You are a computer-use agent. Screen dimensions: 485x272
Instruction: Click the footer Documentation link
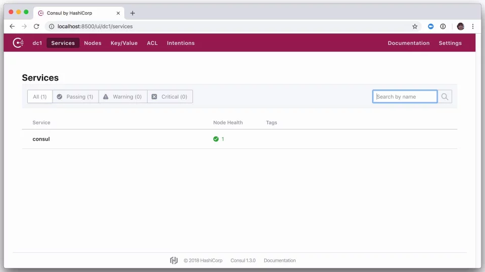279,260
